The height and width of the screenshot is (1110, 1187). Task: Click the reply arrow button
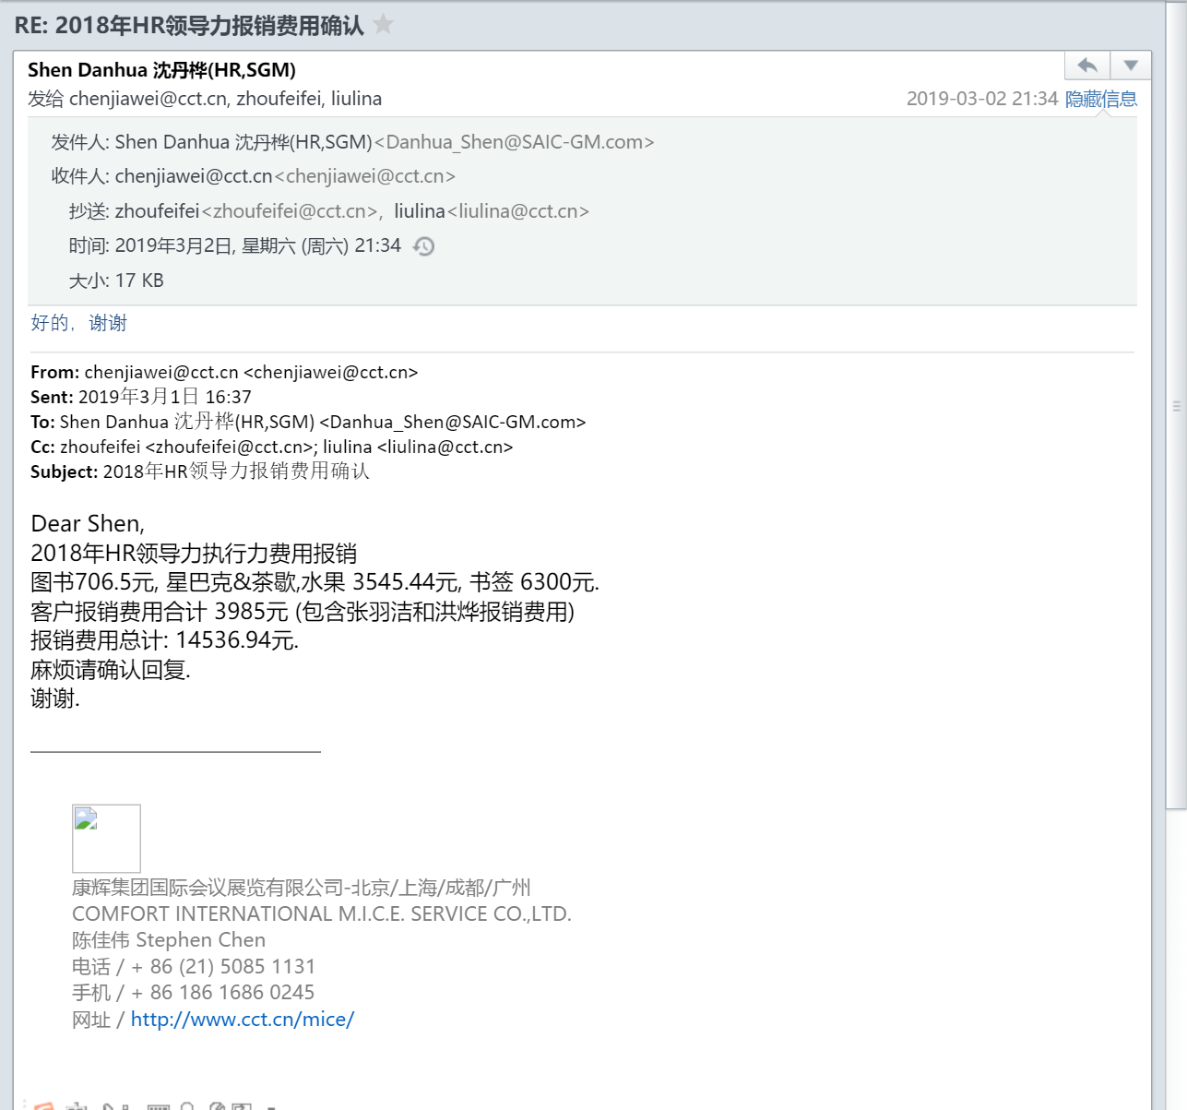tap(1087, 66)
